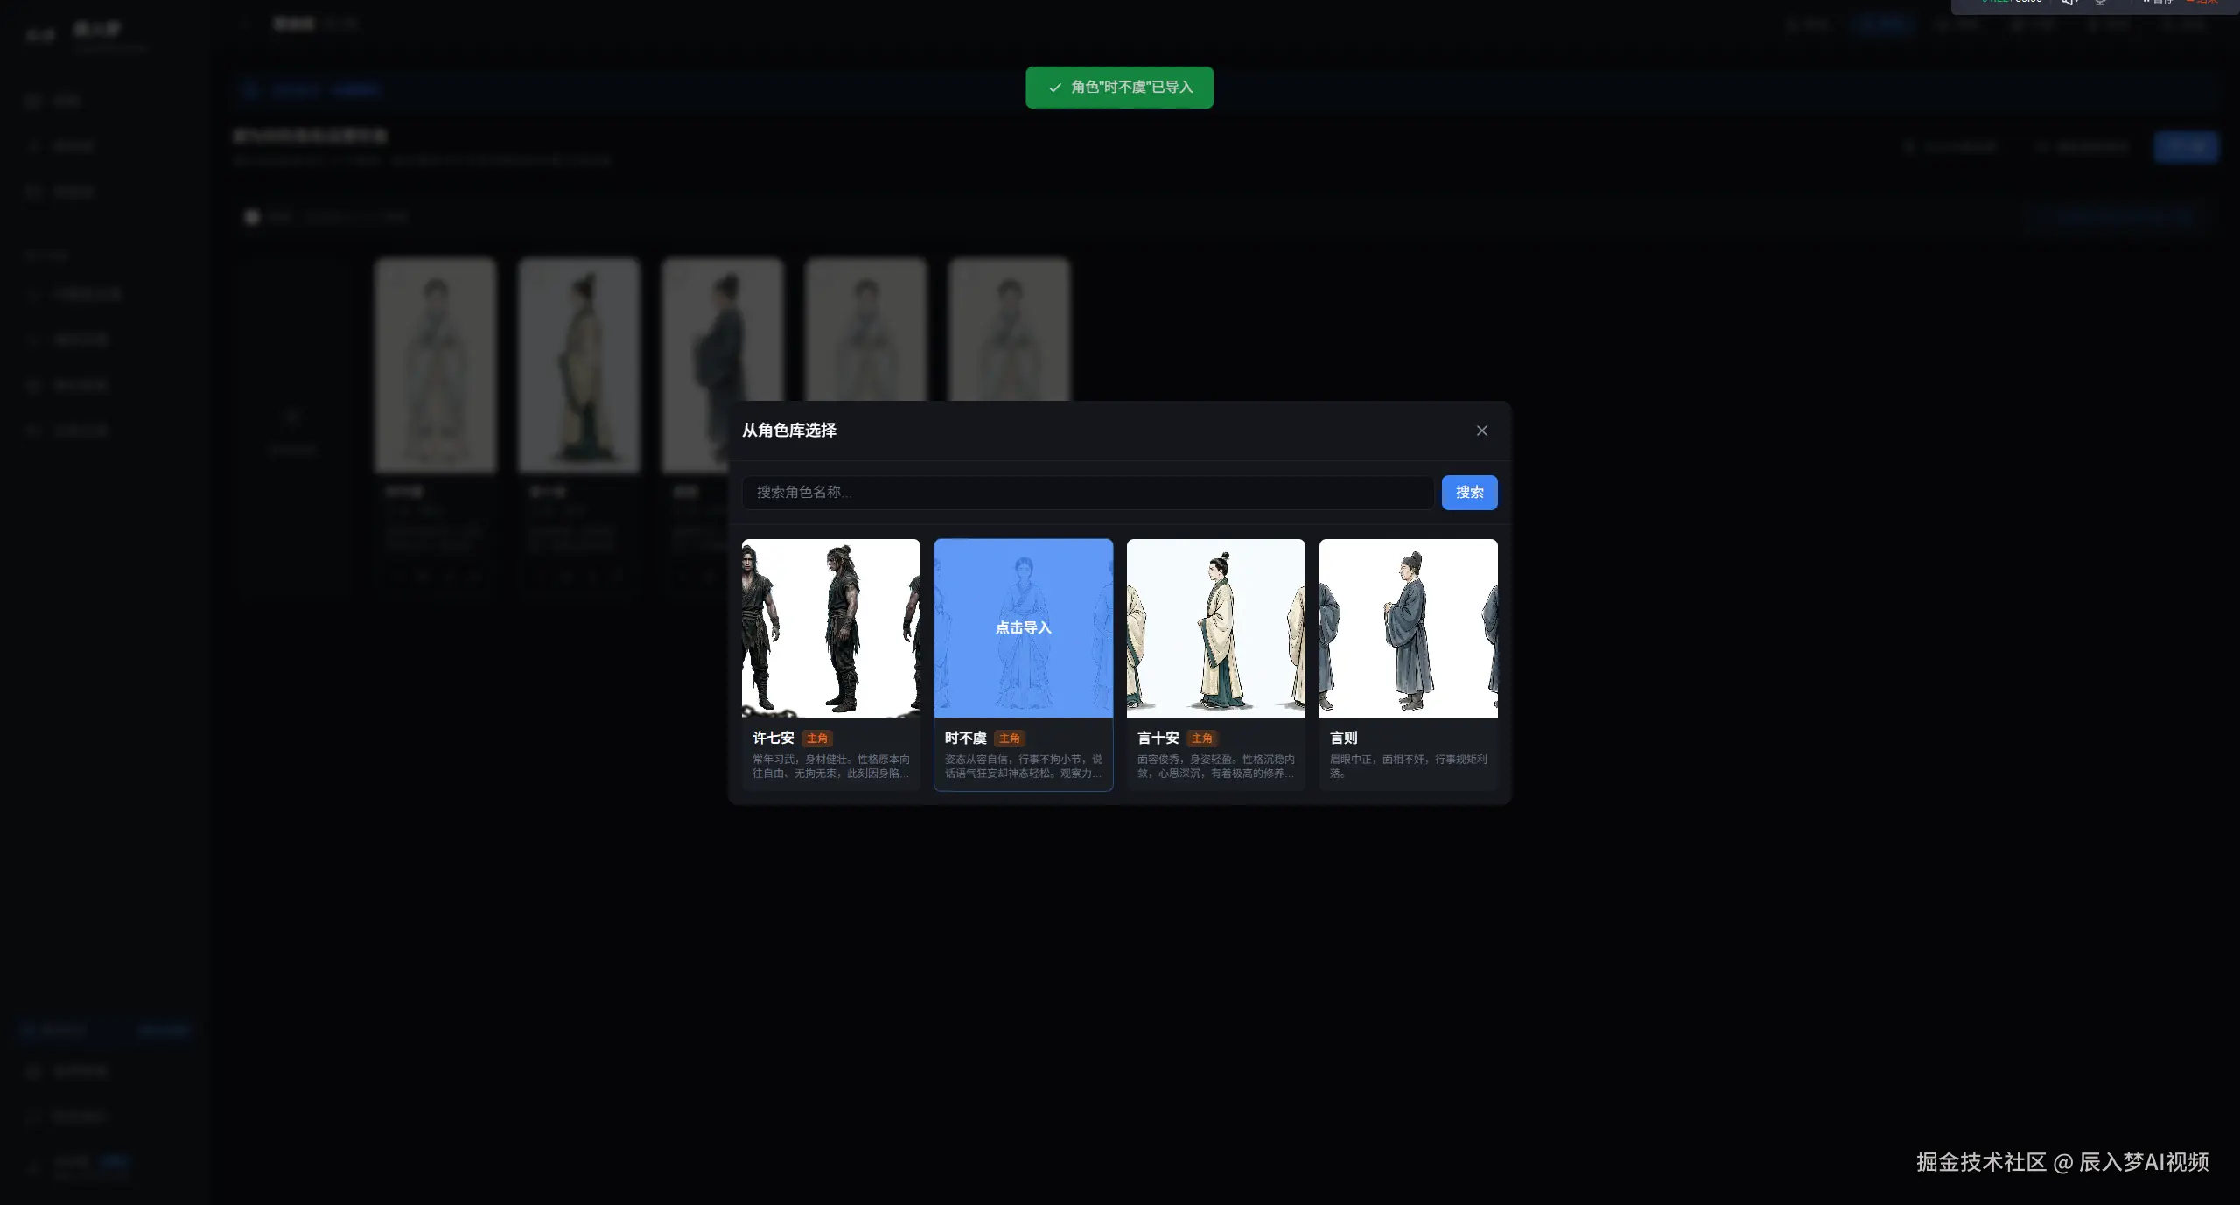Image resolution: width=2240 pixels, height=1205 pixels.
Task: Close the 从角色库选择 dialog
Action: (x=1481, y=431)
